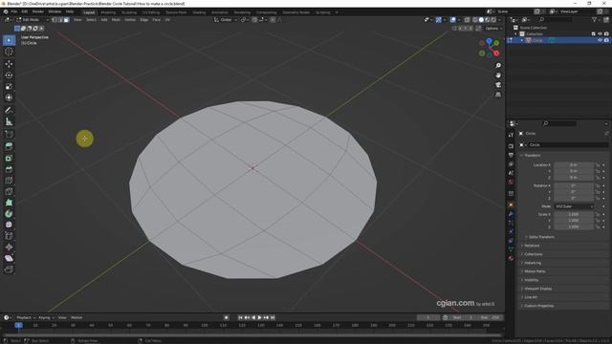
Task: Click the pan view hand icon
Action: pos(498,75)
